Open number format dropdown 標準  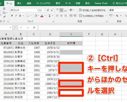point(118,10)
